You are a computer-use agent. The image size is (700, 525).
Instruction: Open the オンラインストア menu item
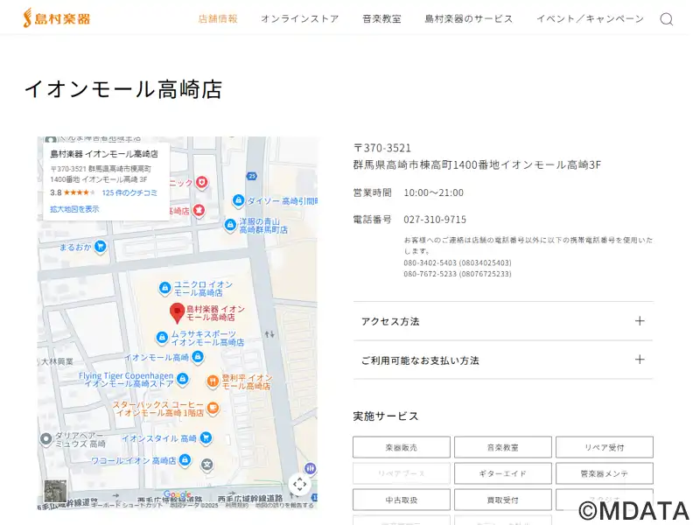tap(299, 18)
